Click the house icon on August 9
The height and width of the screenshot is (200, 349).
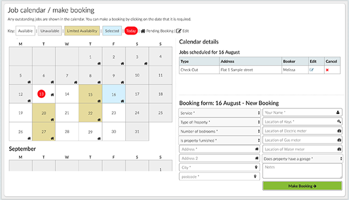123,83
